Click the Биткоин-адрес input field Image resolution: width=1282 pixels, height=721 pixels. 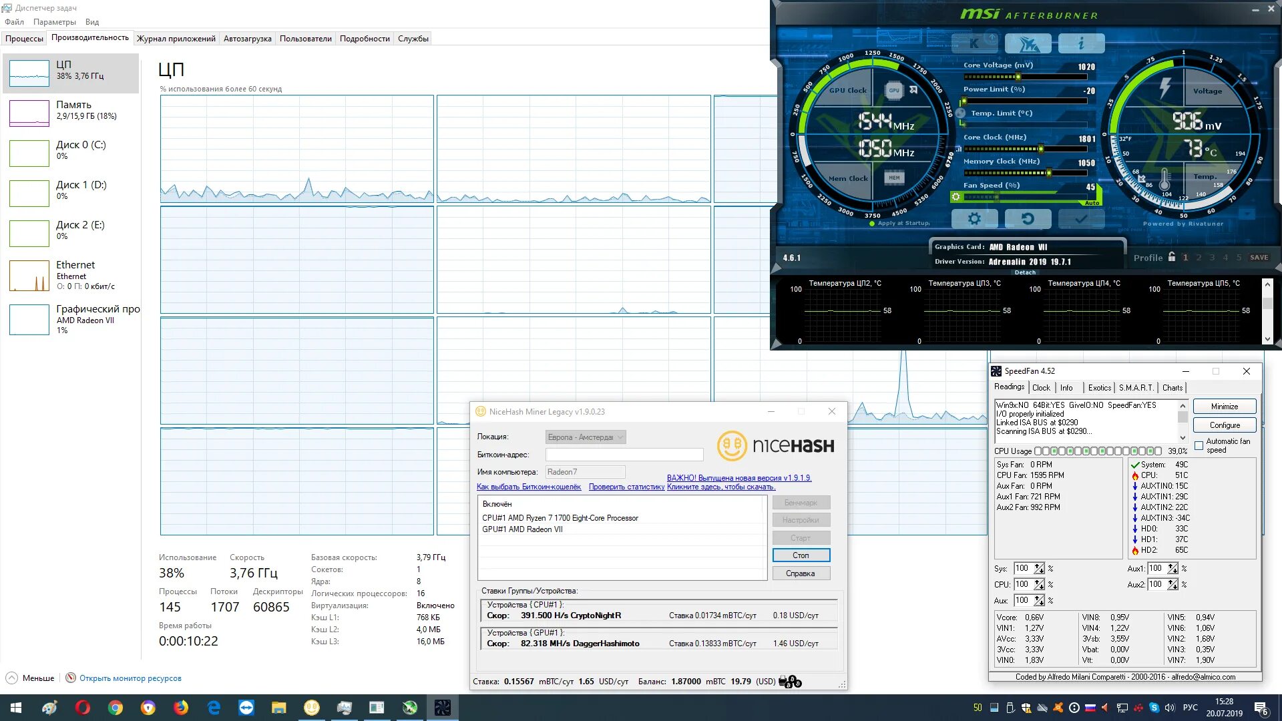coord(624,455)
